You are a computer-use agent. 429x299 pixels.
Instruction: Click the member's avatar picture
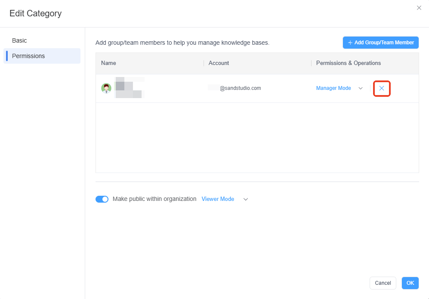tap(106, 88)
